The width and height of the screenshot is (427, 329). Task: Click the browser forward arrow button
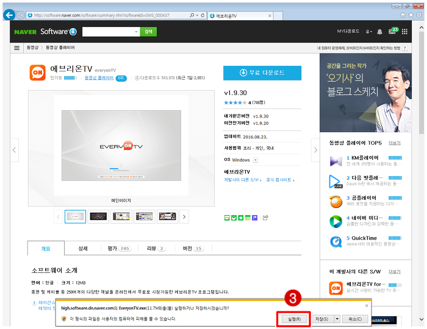point(21,15)
